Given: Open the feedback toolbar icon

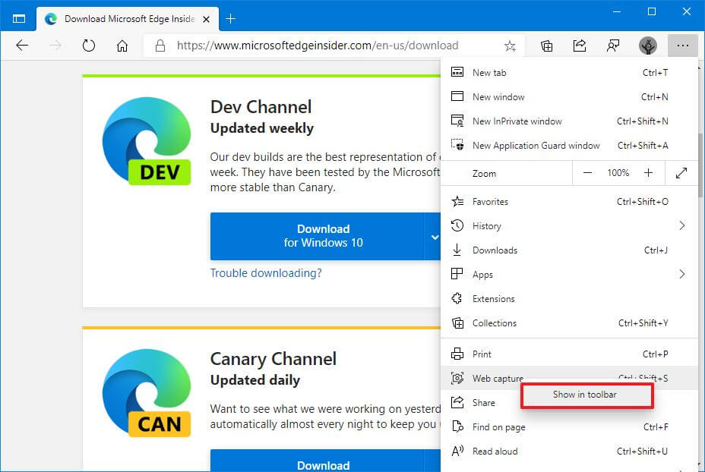Looking at the screenshot, I should 613,46.
